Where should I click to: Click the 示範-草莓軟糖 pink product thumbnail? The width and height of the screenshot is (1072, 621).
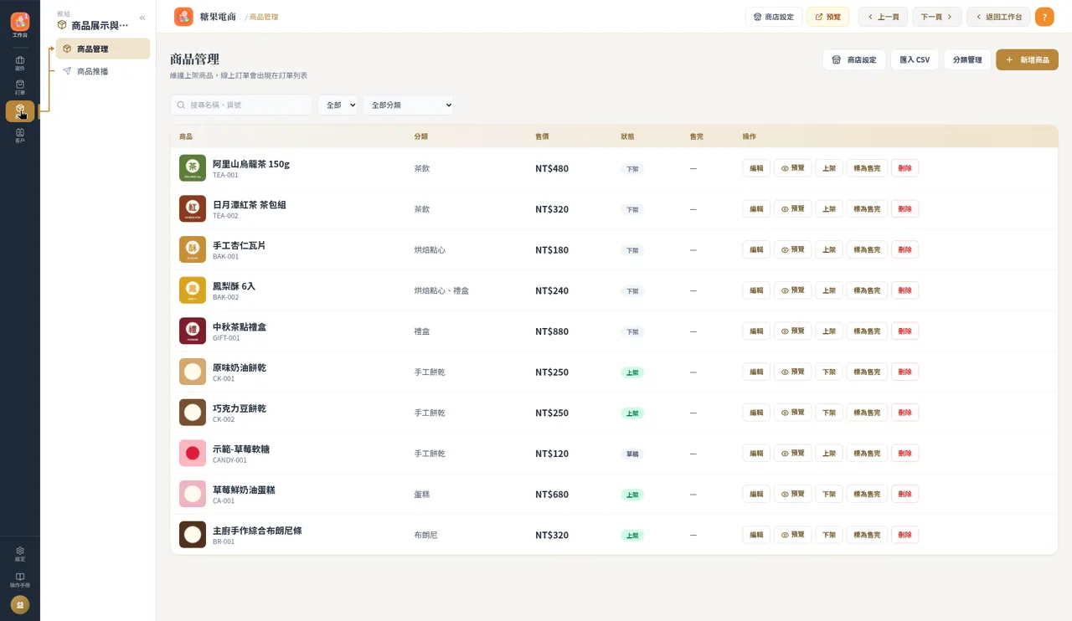point(193,453)
